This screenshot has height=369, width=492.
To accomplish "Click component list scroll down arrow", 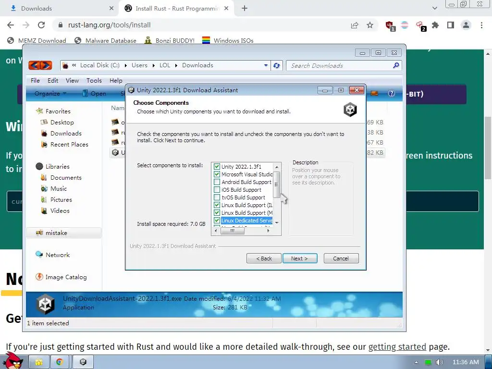I will click(277, 223).
